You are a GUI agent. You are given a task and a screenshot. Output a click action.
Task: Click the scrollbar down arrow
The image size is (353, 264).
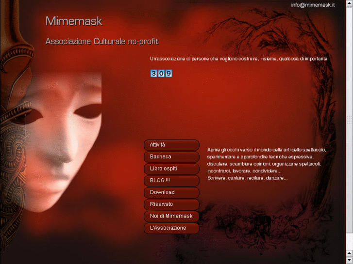[x=349, y=260]
